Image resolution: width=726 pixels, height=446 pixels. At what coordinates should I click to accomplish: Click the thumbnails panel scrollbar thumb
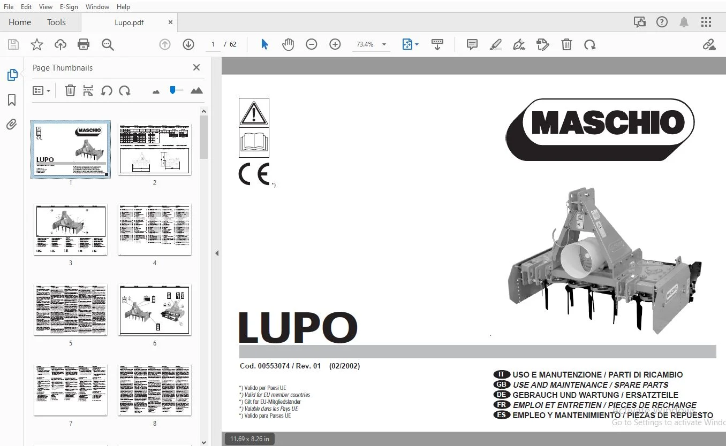203,137
